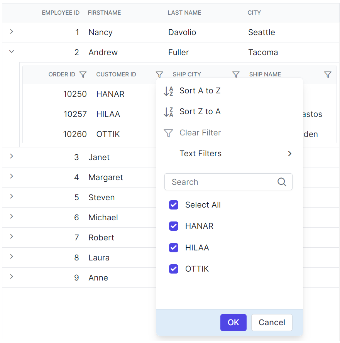Click the Clear Filter funnel icon

click(x=168, y=133)
